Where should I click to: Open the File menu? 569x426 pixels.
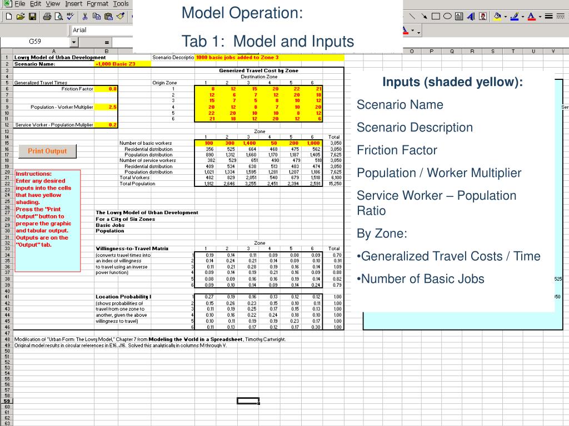20,4
